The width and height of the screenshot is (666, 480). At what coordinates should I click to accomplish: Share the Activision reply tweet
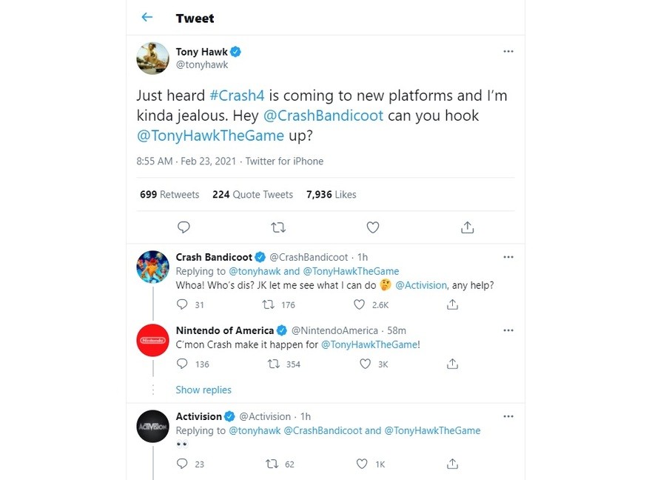point(453,464)
